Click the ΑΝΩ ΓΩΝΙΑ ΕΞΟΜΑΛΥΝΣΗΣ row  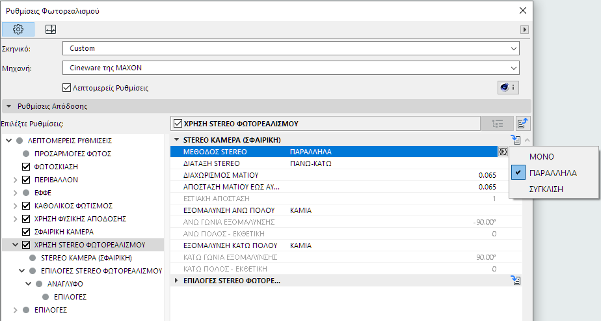(346, 222)
